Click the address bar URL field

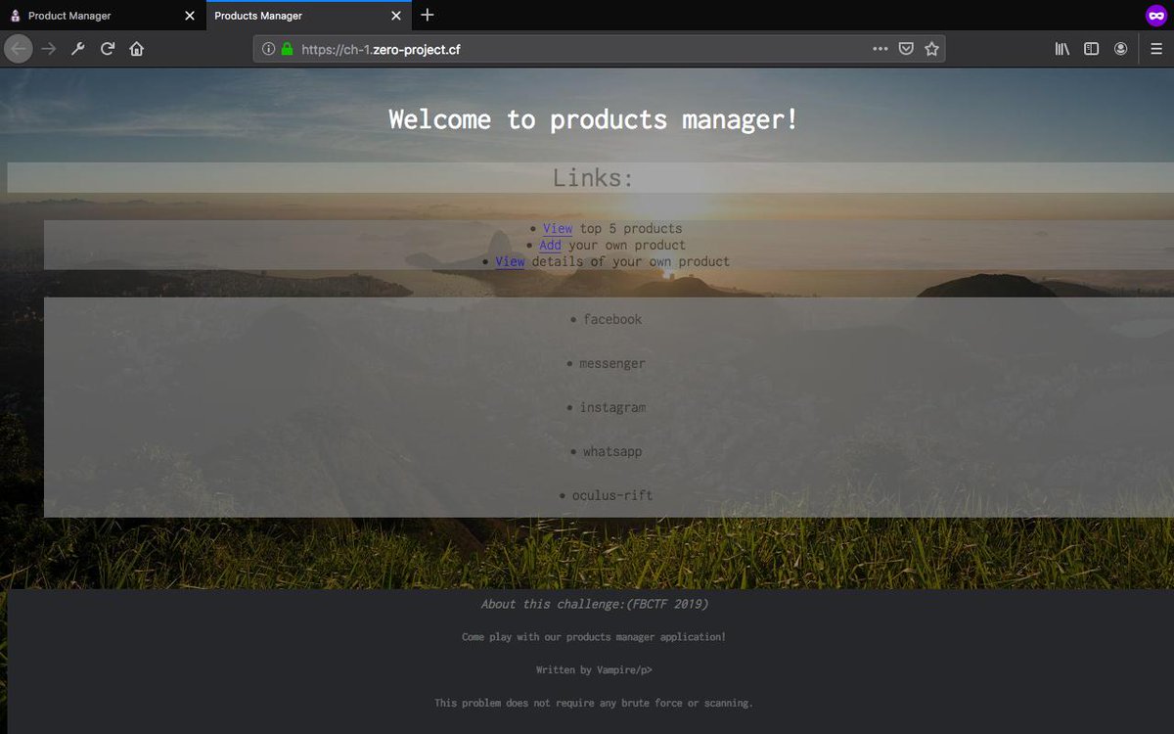point(599,49)
